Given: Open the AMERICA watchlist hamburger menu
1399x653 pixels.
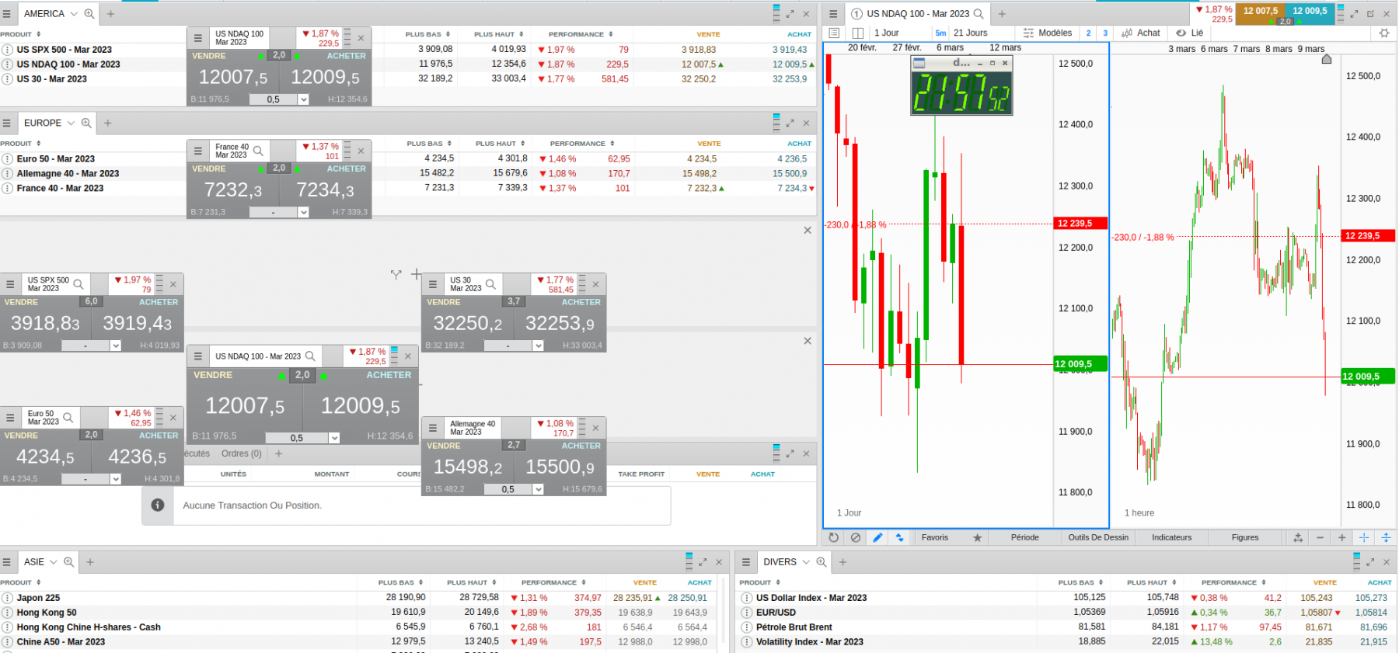Looking at the screenshot, I should pos(7,14).
